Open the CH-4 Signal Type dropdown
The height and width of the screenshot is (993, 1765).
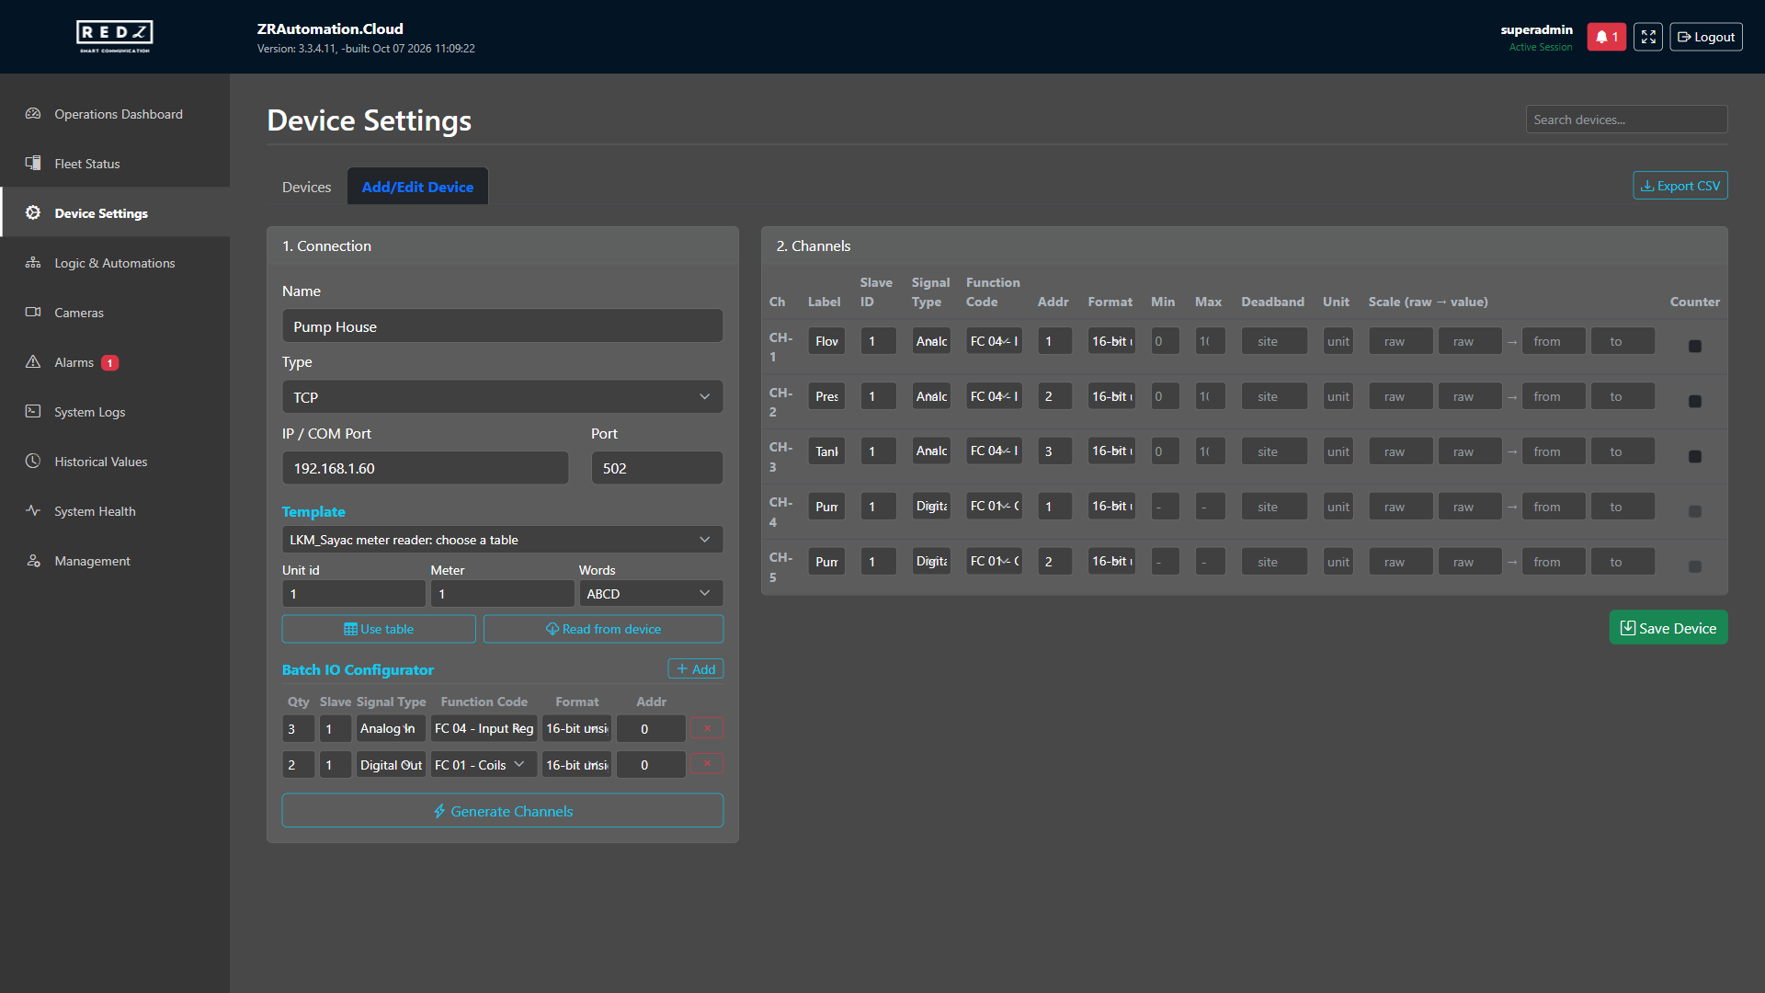[x=931, y=507]
